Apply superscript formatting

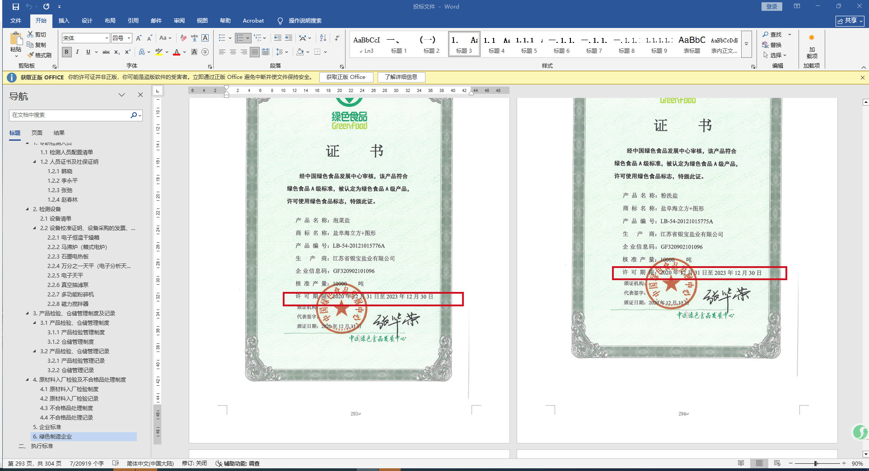(x=128, y=52)
